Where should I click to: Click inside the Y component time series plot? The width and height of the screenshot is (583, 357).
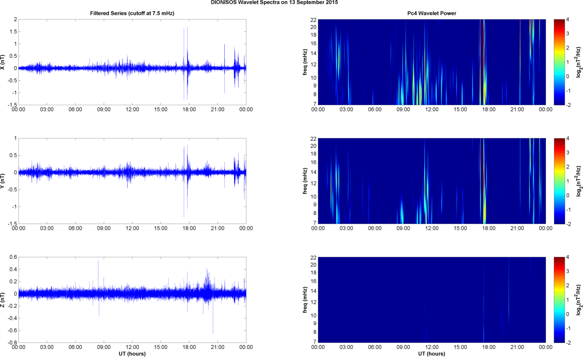pyautogui.click(x=132, y=181)
